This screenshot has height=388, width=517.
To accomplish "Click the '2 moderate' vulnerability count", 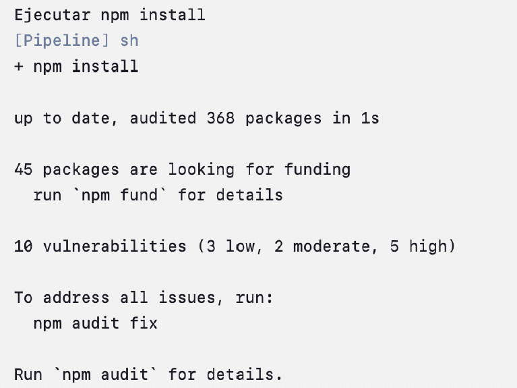I will [x=322, y=246].
